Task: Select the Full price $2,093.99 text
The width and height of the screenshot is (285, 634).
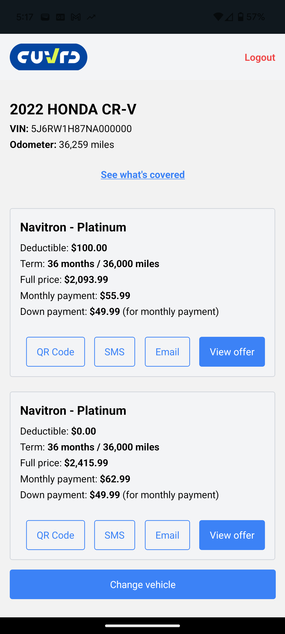Action: click(64, 279)
